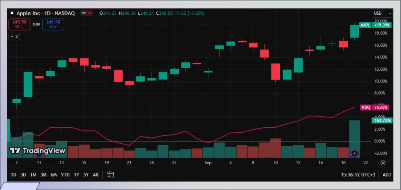Select the tallest volume bar at chart right
Viewport: 401px width, 190px height.
(354, 139)
